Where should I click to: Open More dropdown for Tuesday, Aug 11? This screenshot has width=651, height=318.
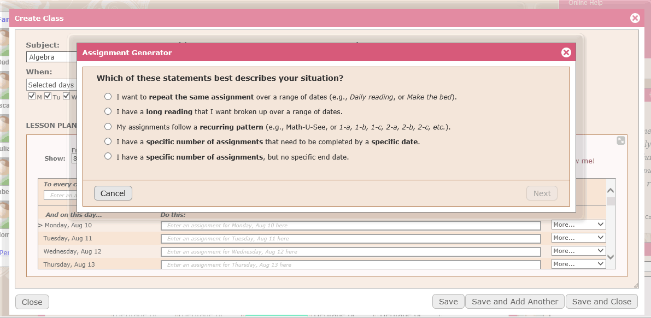point(578,238)
